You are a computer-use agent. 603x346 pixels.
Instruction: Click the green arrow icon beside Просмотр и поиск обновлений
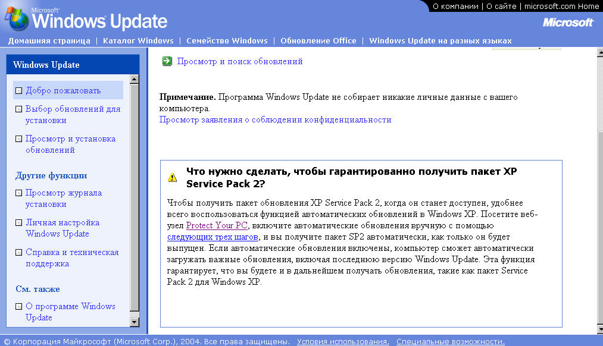pos(167,61)
